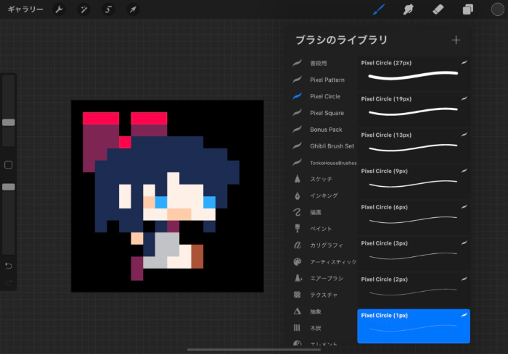Select the Pixel Pattern brush set

click(x=327, y=80)
